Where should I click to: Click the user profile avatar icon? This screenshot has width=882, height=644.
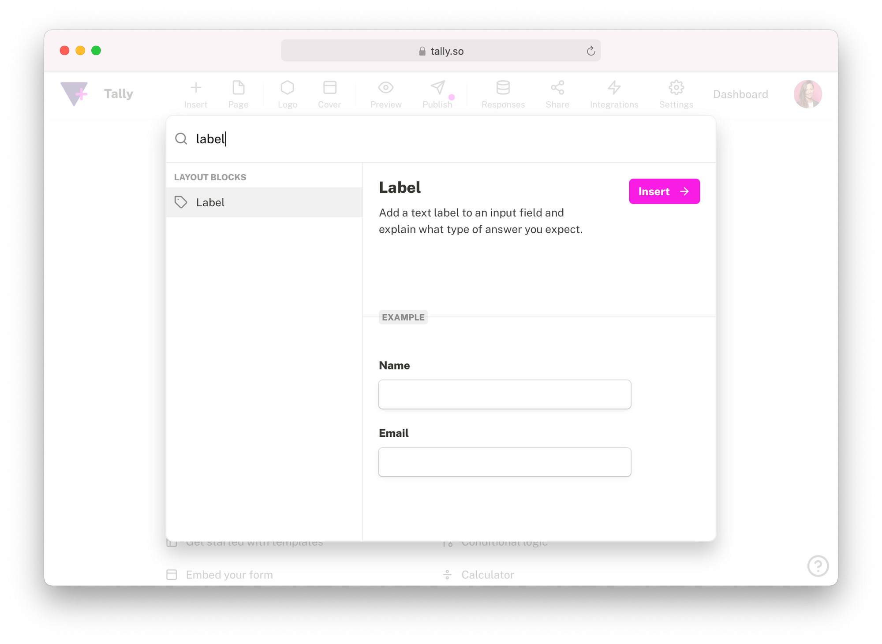(x=808, y=94)
